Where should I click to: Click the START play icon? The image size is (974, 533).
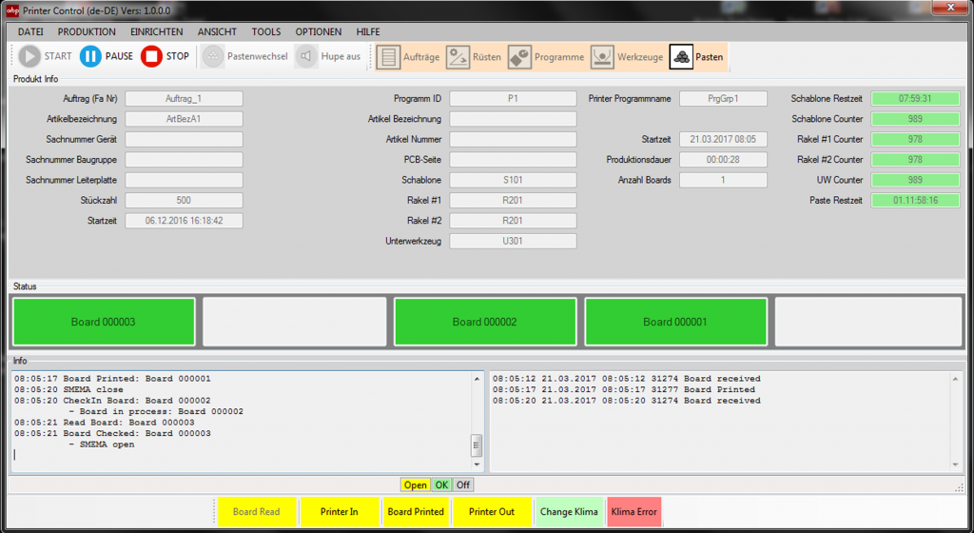click(x=29, y=56)
